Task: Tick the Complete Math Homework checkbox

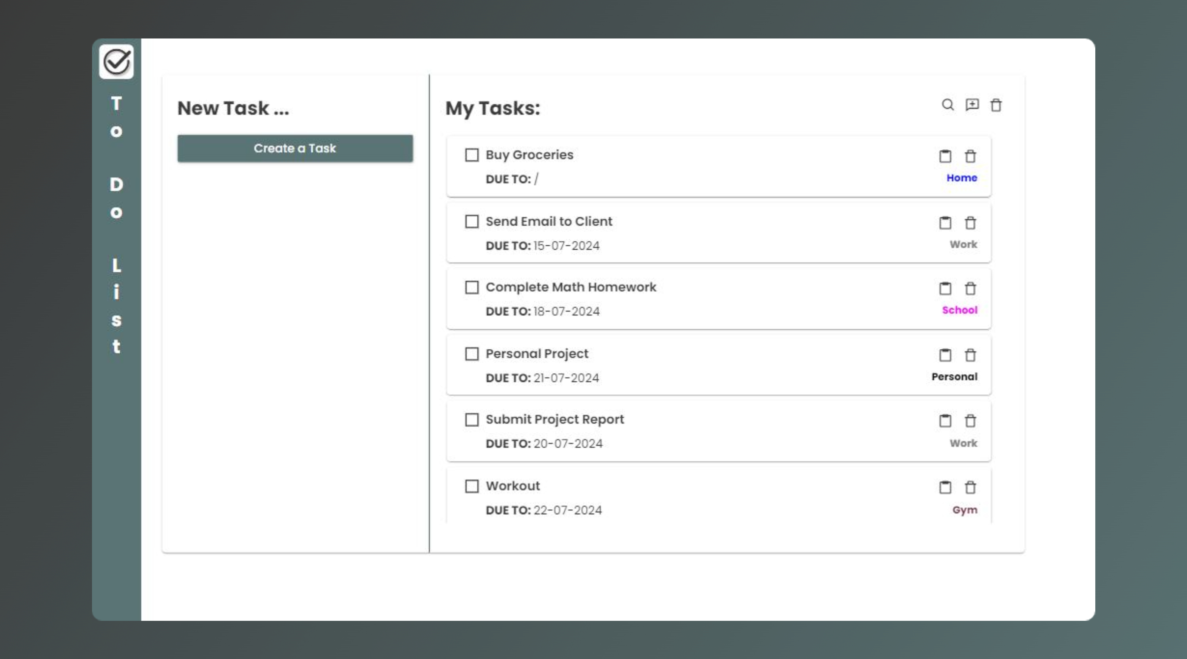Action: point(471,288)
